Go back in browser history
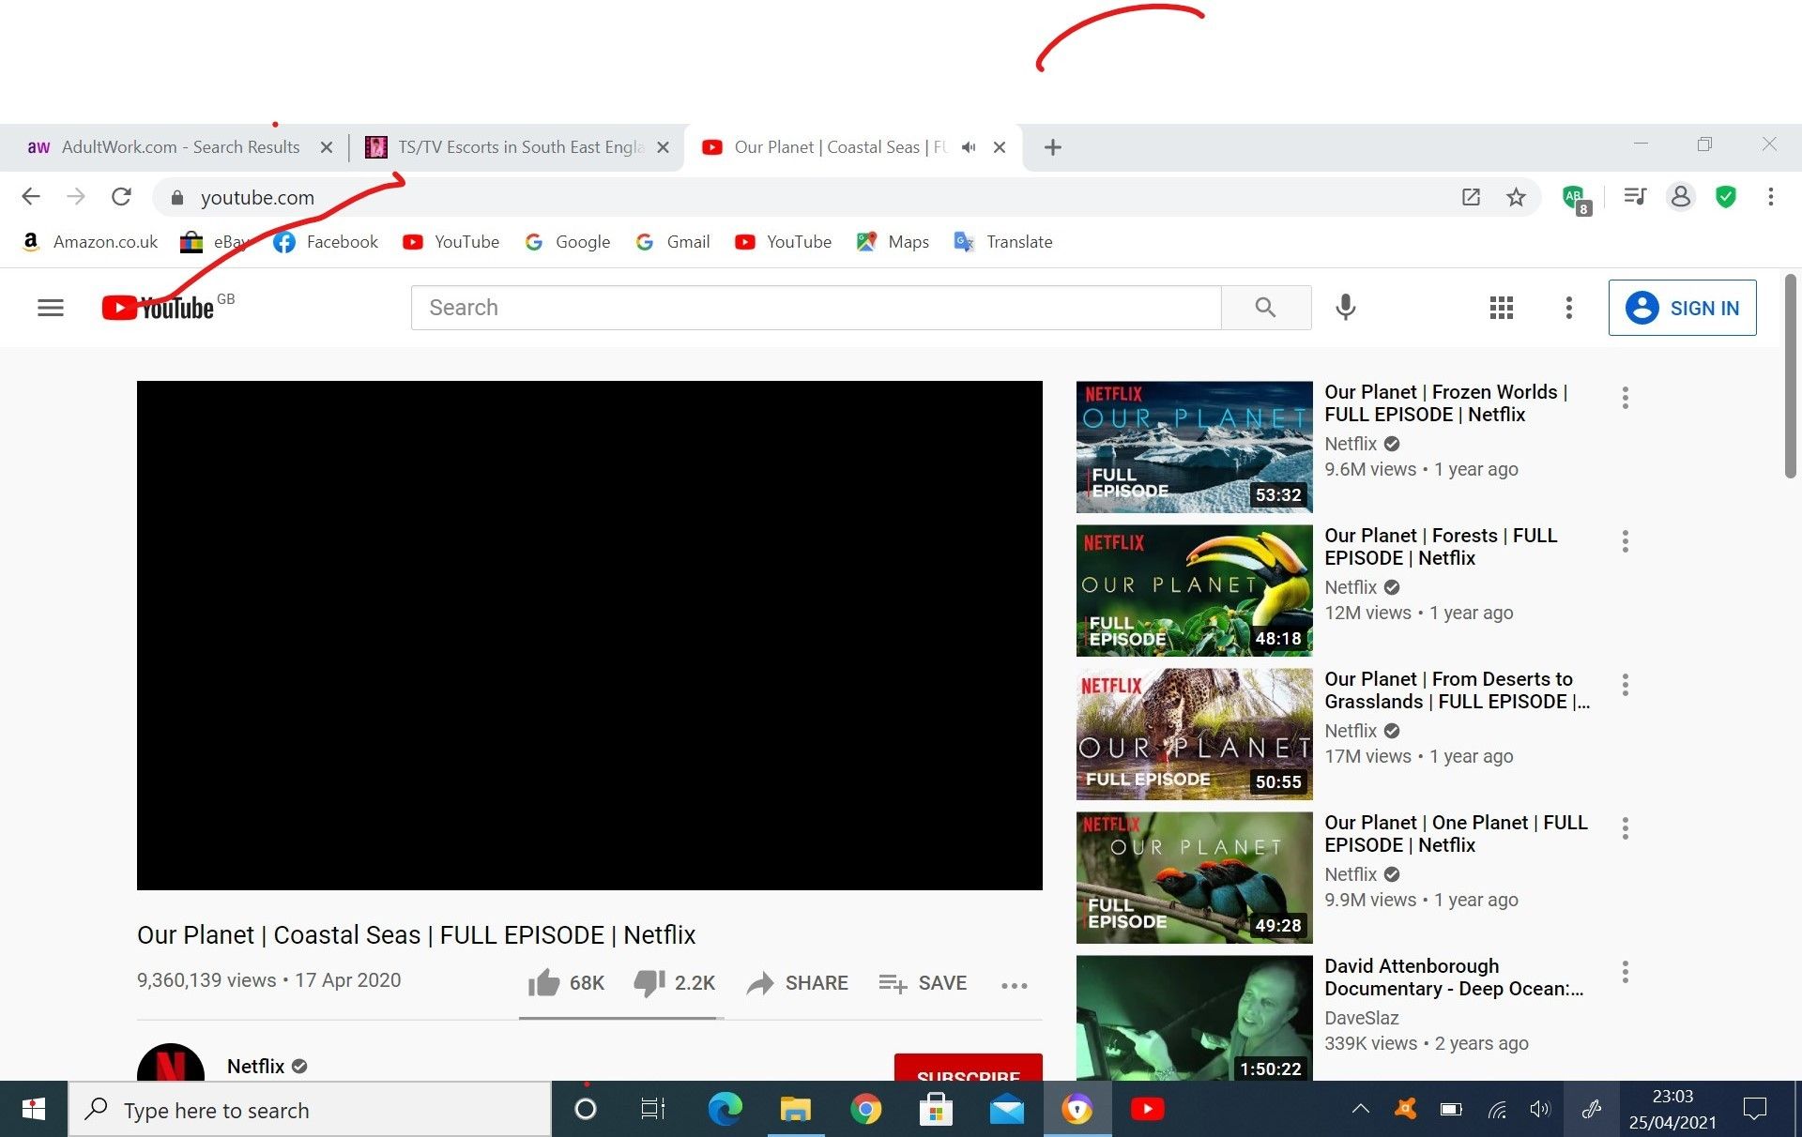The image size is (1802, 1137). pyautogui.click(x=31, y=197)
